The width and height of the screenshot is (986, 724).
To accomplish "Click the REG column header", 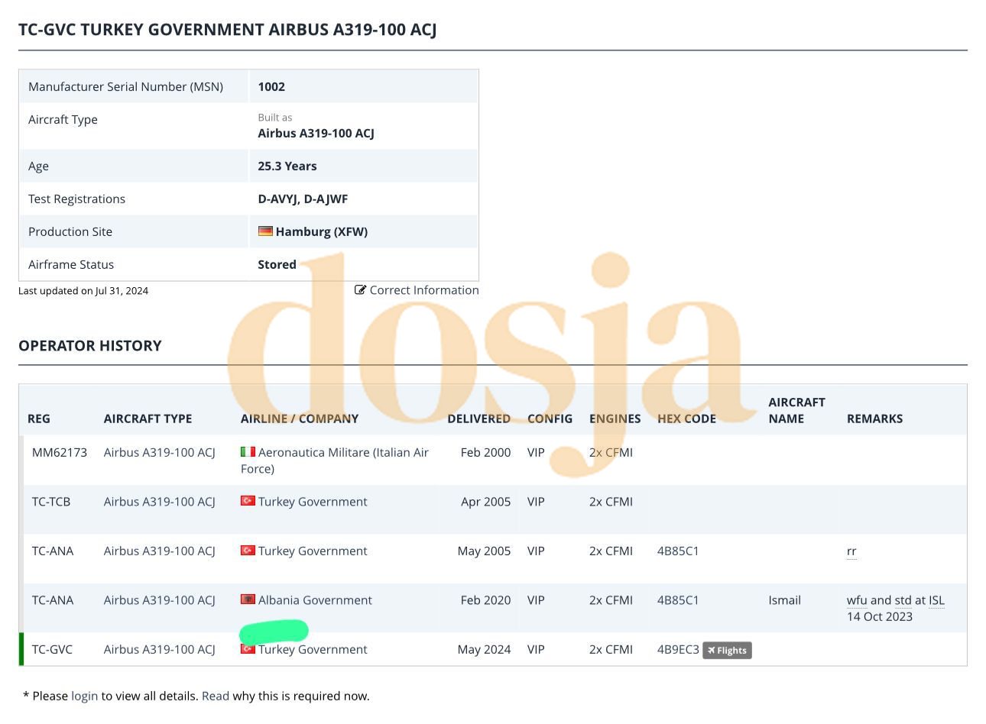I will [39, 419].
